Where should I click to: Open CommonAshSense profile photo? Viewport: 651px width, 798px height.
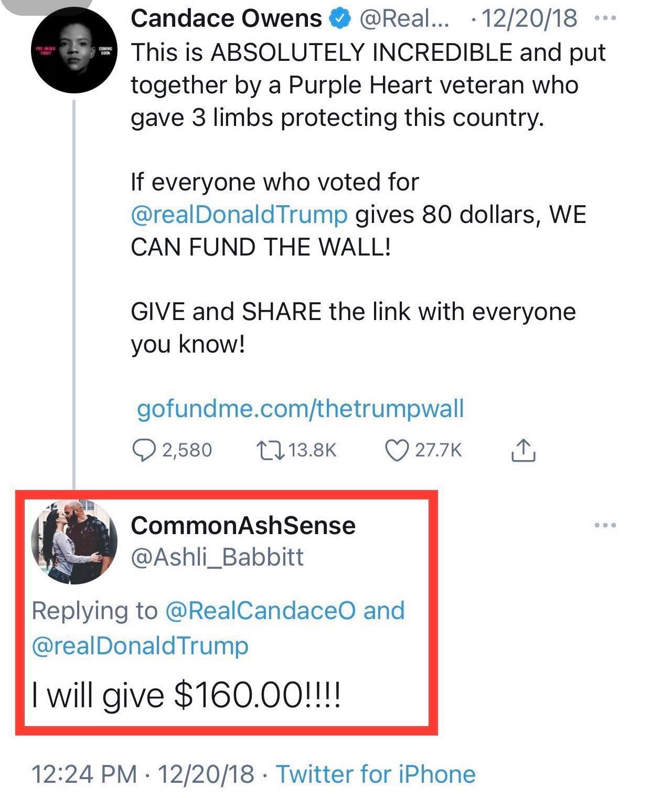[x=74, y=541]
